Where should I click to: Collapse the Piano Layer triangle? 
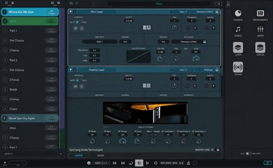point(70,11)
